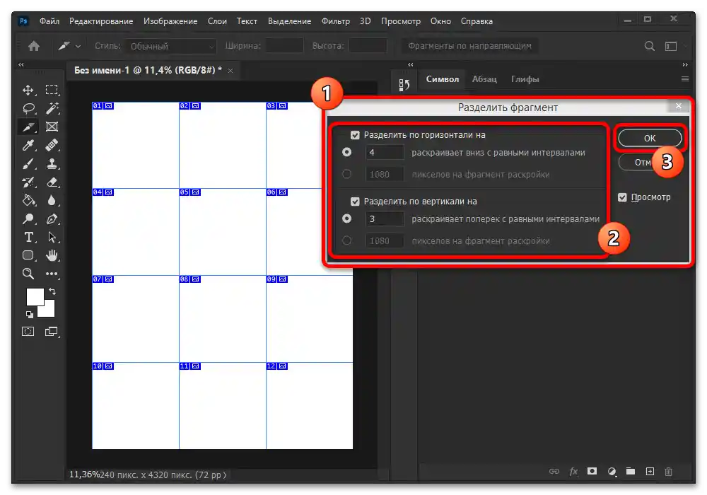The width and height of the screenshot is (707, 495).
Task: Open the Изображение menu
Action: coord(170,21)
